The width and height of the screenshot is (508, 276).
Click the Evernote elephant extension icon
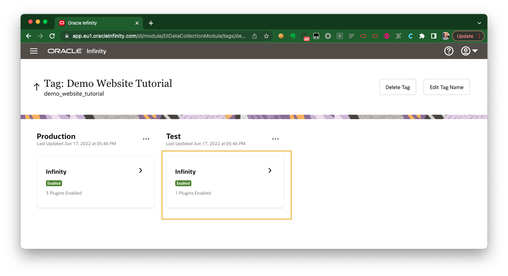293,36
